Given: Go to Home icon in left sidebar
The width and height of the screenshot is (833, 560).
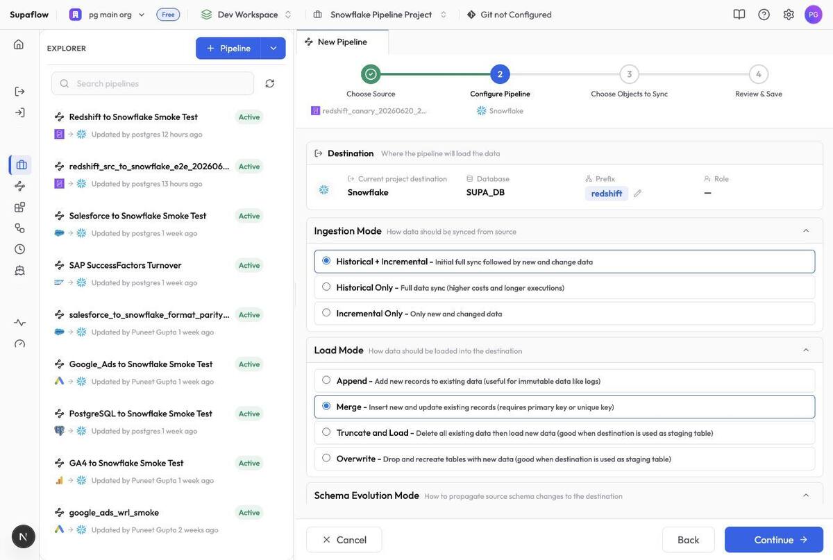Looking at the screenshot, I should [x=19, y=44].
